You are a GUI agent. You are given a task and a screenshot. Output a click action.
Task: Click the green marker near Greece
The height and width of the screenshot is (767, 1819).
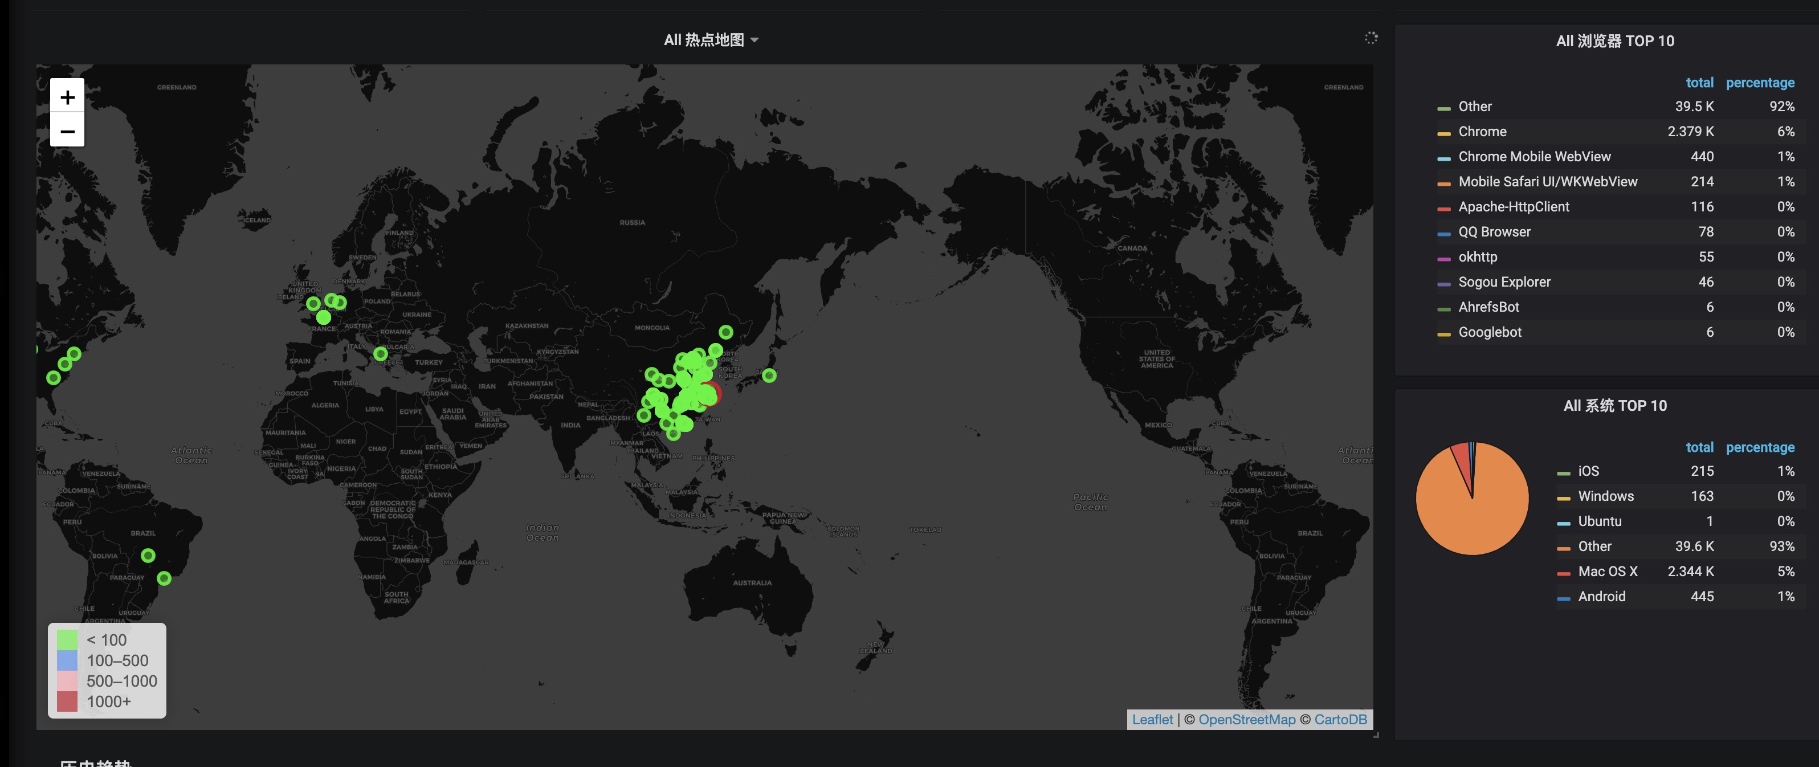[x=380, y=354]
